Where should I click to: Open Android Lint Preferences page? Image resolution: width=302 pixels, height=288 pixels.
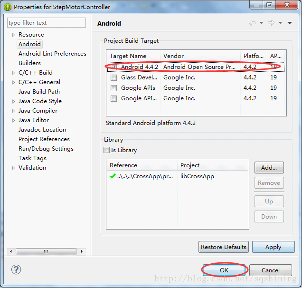52,54
